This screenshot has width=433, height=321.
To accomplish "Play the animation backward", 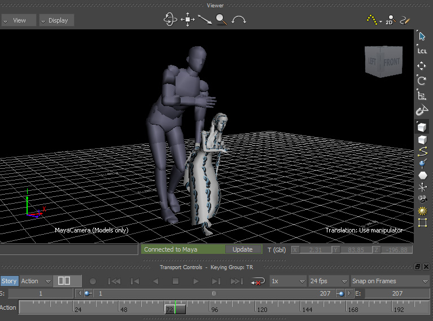I will click(x=155, y=282).
